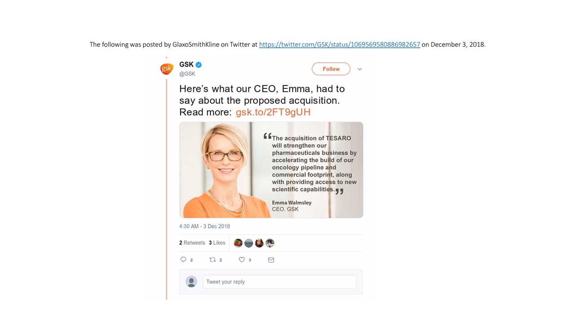
Task: Click the envelope direct message icon
Action: click(271, 260)
